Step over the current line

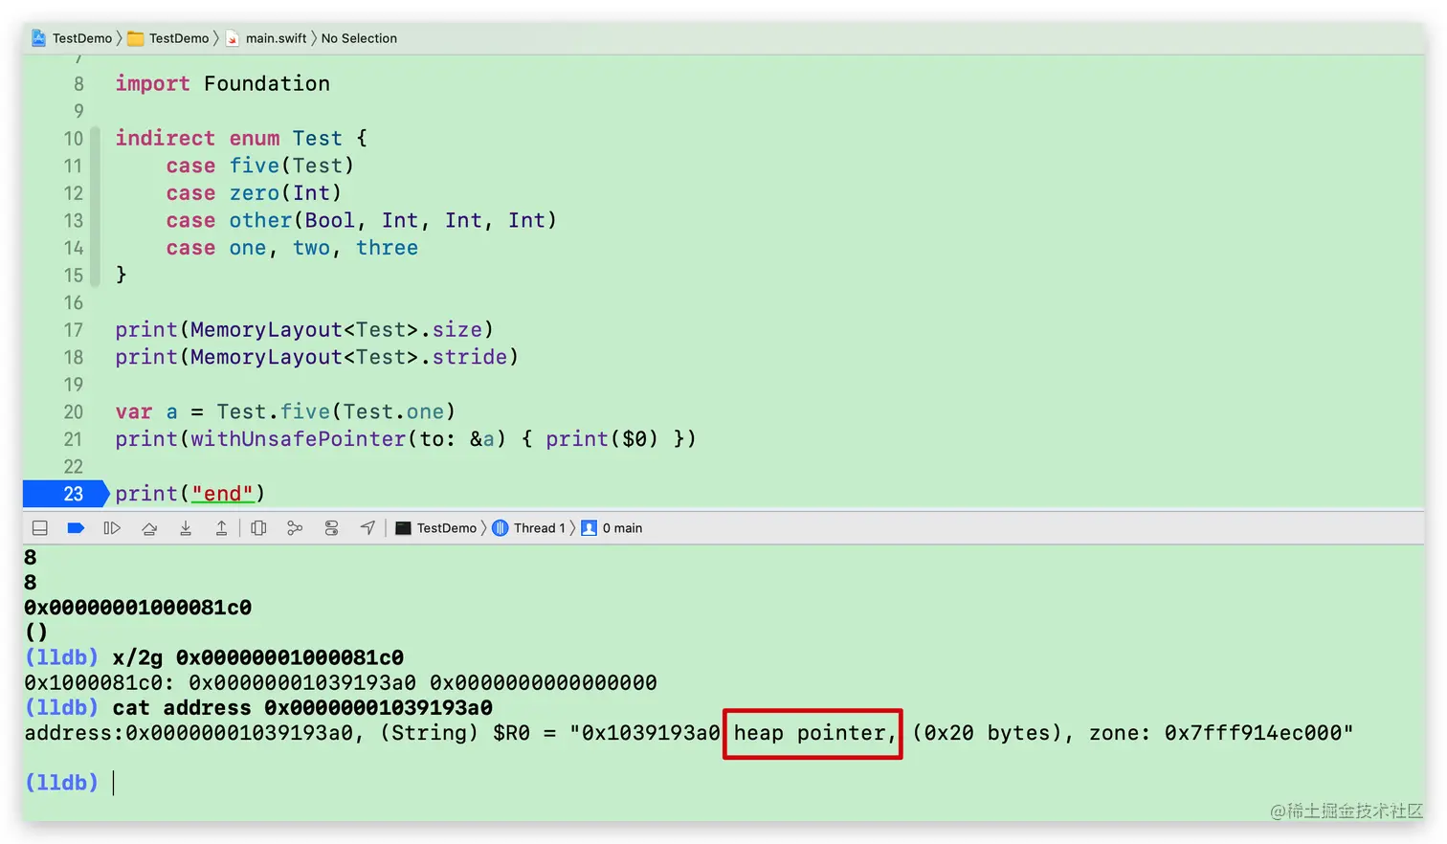pos(149,528)
